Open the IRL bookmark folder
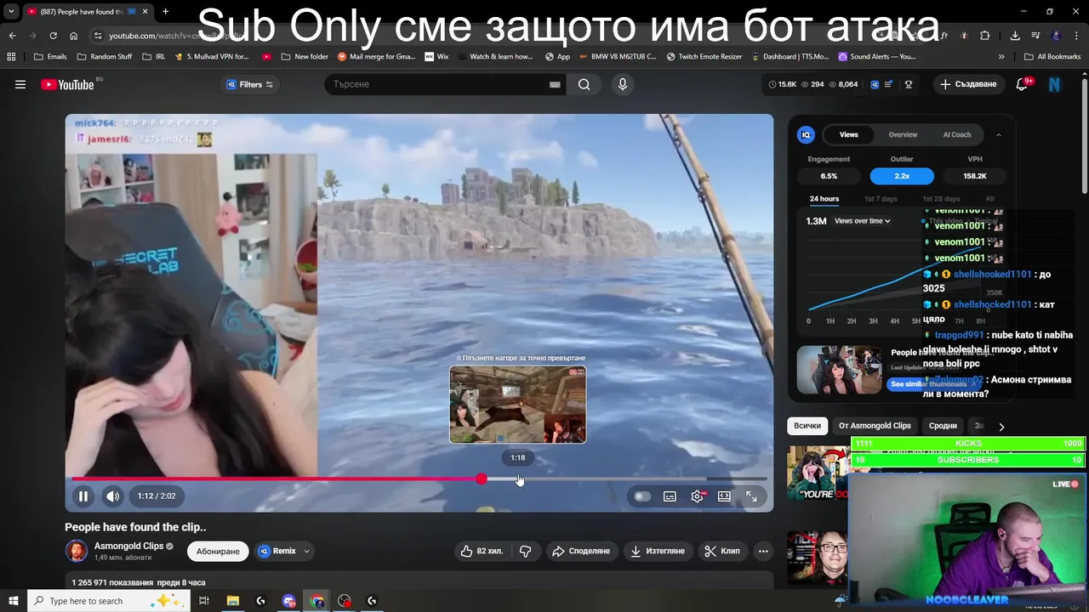Image resolution: width=1089 pixels, height=612 pixels. click(x=154, y=57)
